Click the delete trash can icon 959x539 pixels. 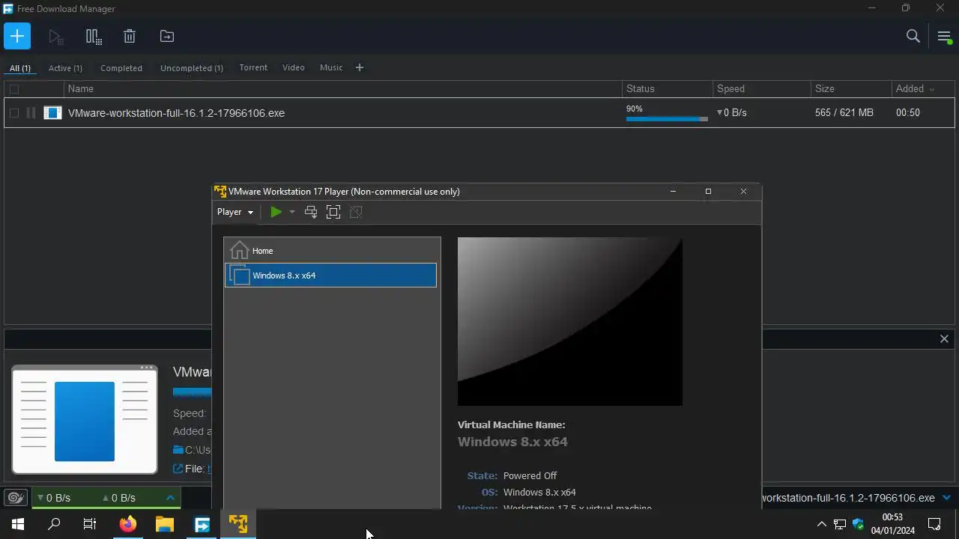click(130, 36)
